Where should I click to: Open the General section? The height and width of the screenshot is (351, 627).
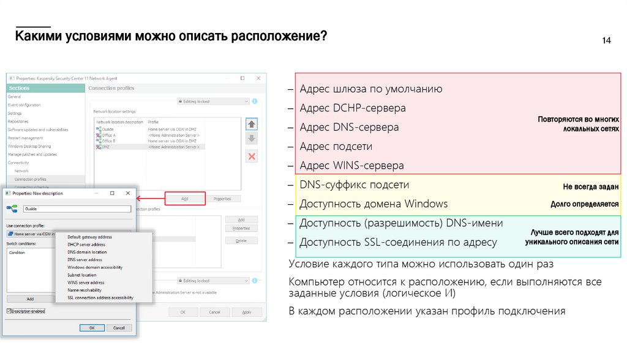pos(15,97)
